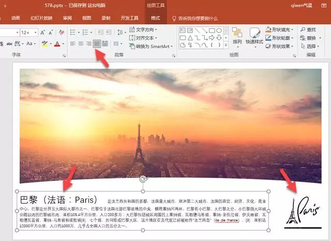Select the triangle shape
The height and width of the screenshot is (241, 331).
coord(190,38)
